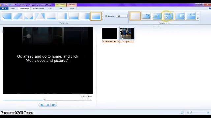The height and width of the screenshot is (118, 211).
Task: Switch to the Home tab
Action: (x=13, y=9)
